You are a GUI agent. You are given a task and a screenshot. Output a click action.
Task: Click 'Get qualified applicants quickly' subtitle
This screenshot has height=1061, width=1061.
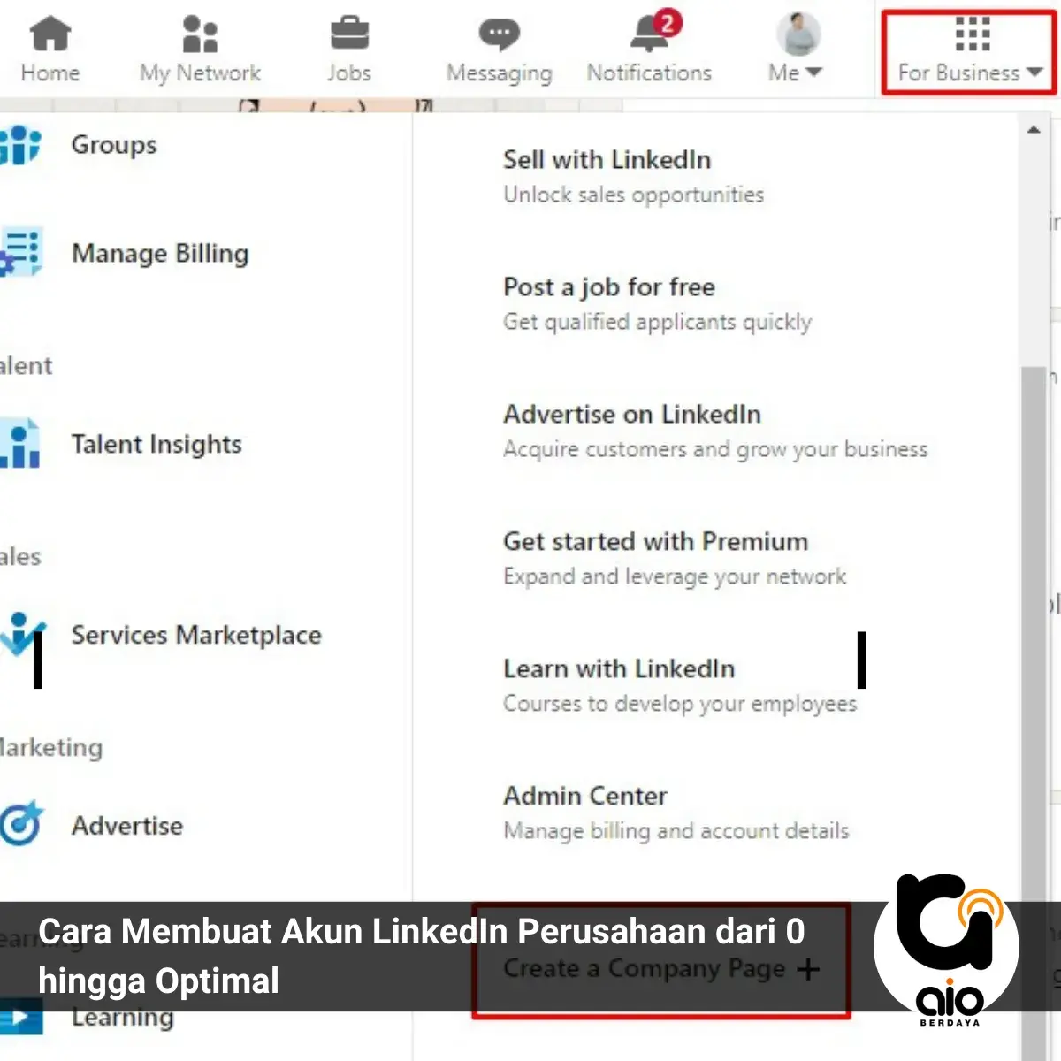pyautogui.click(x=657, y=322)
